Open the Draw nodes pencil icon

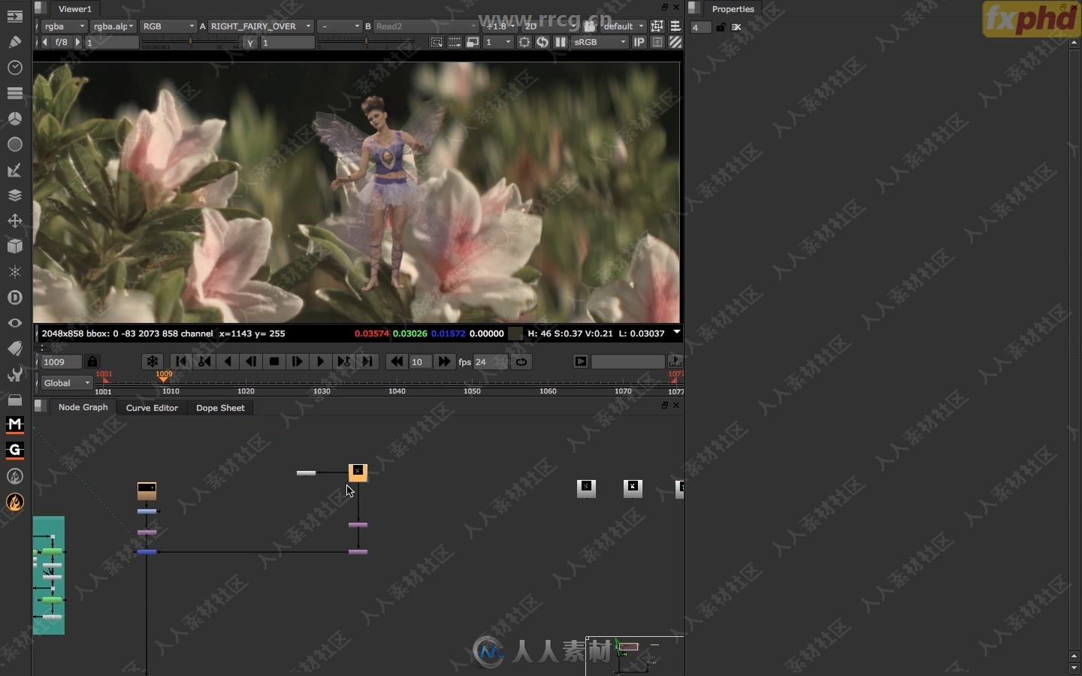[14, 42]
